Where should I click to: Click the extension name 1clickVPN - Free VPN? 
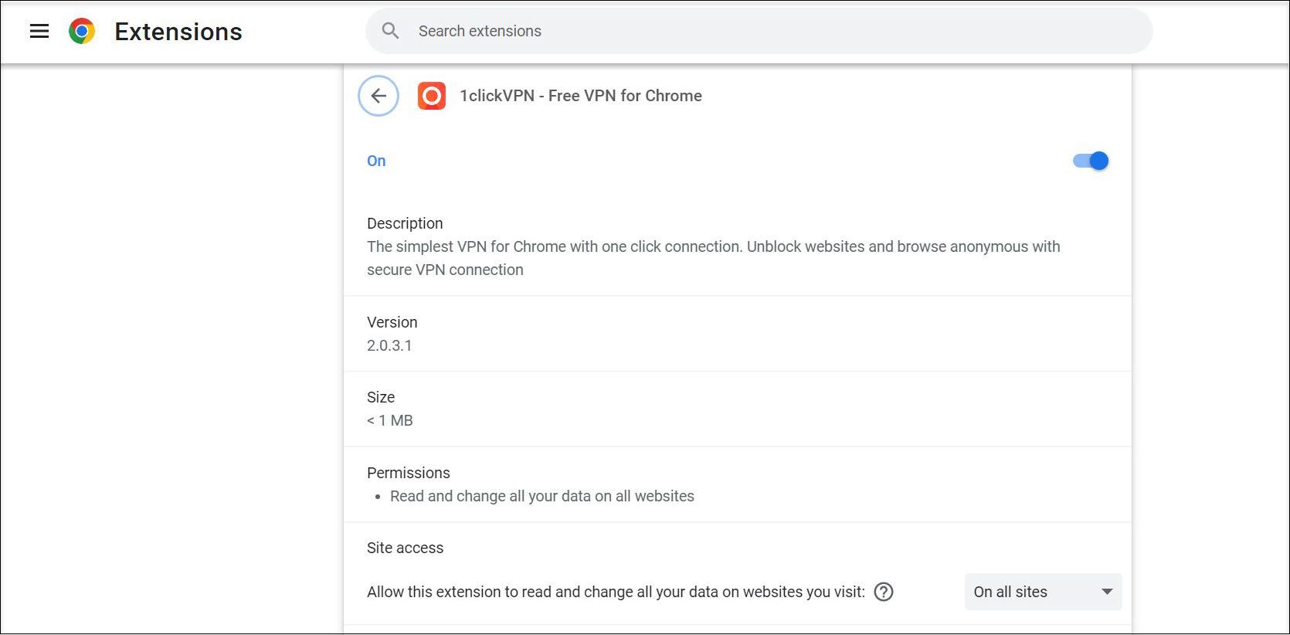coord(581,96)
